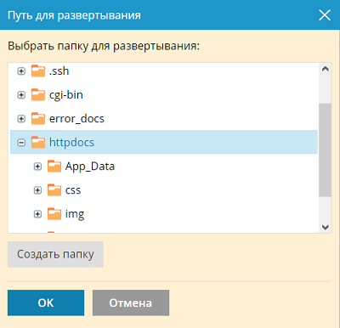Click the App_Data folder icon
The image size is (340, 328).
click(x=54, y=167)
